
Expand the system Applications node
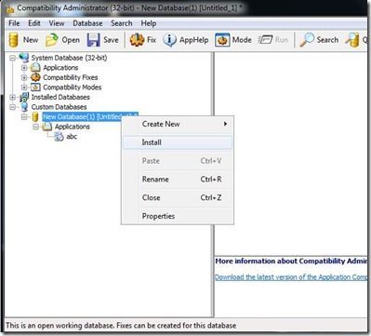click(x=24, y=68)
